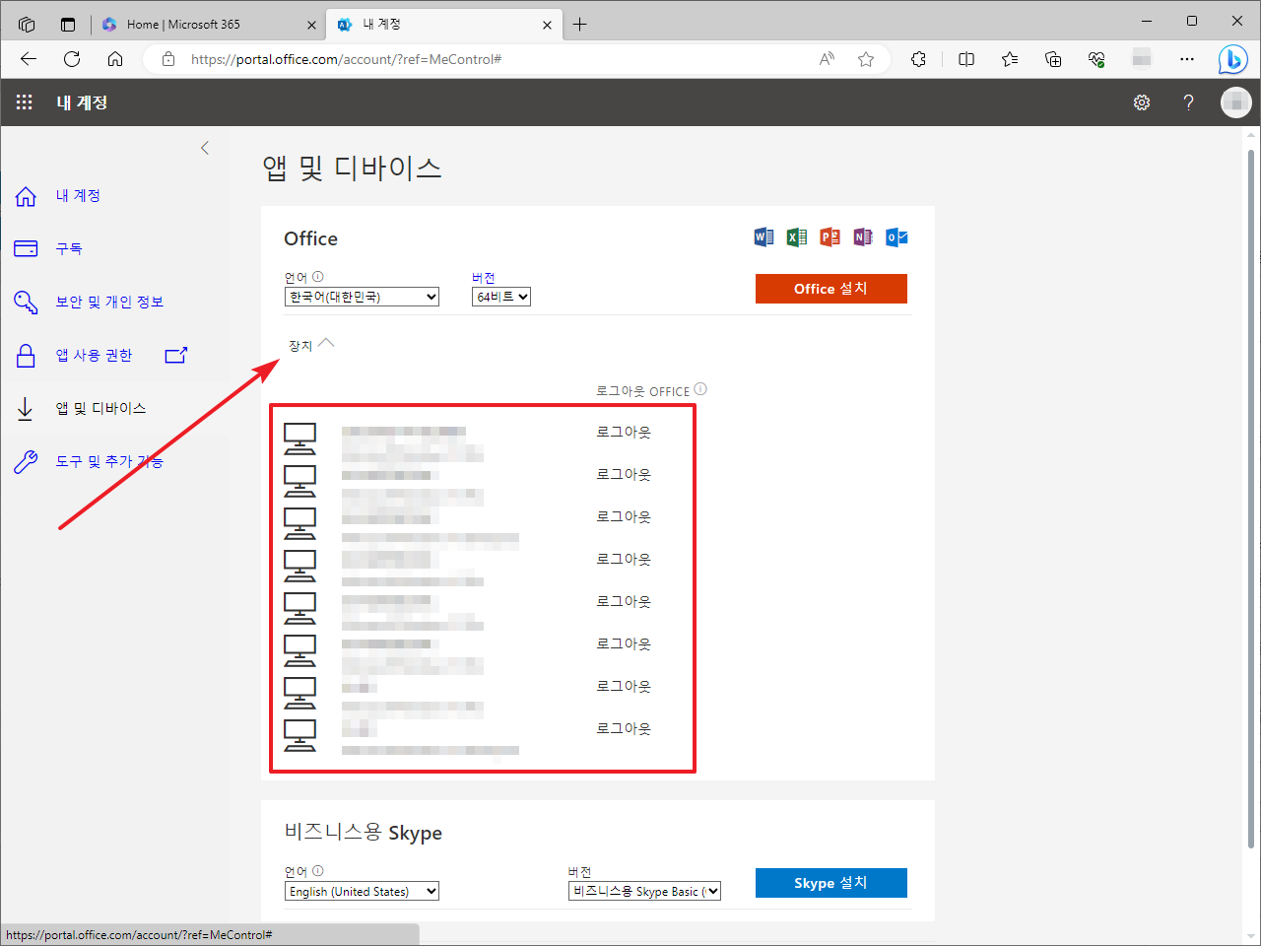Open the vertical tabs icon
Screen dimensions: 1261x946
(x=68, y=24)
